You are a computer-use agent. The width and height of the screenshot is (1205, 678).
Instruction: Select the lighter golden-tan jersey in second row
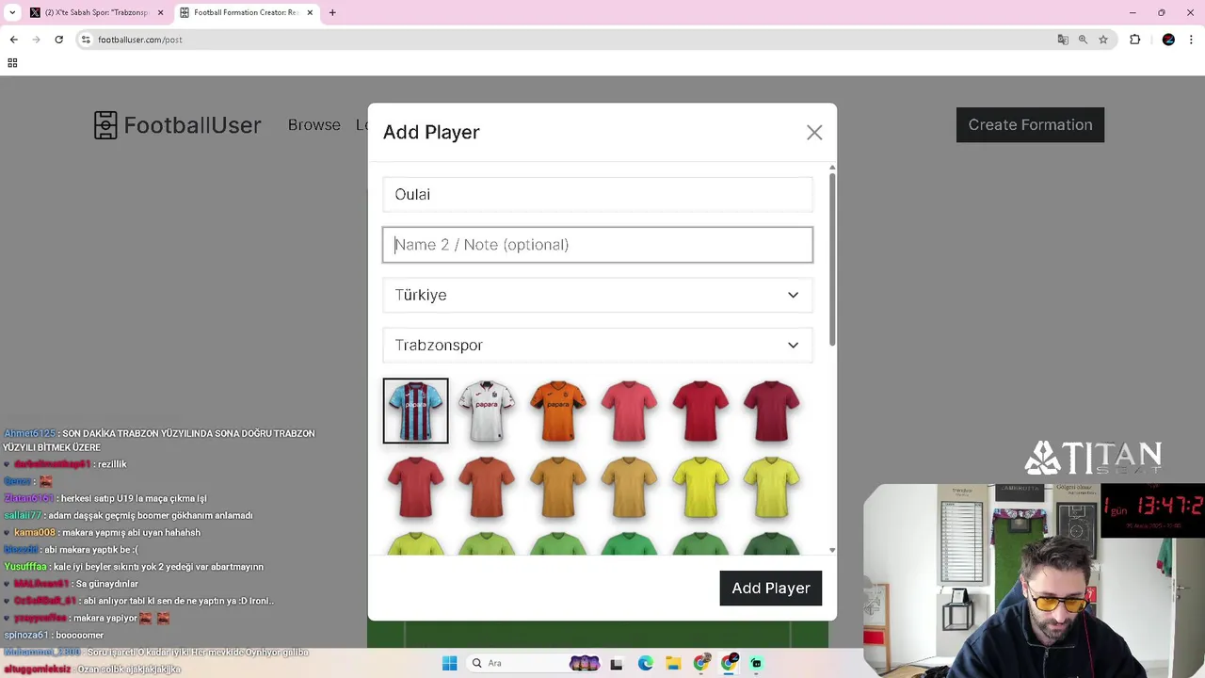(x=629, y=487)
